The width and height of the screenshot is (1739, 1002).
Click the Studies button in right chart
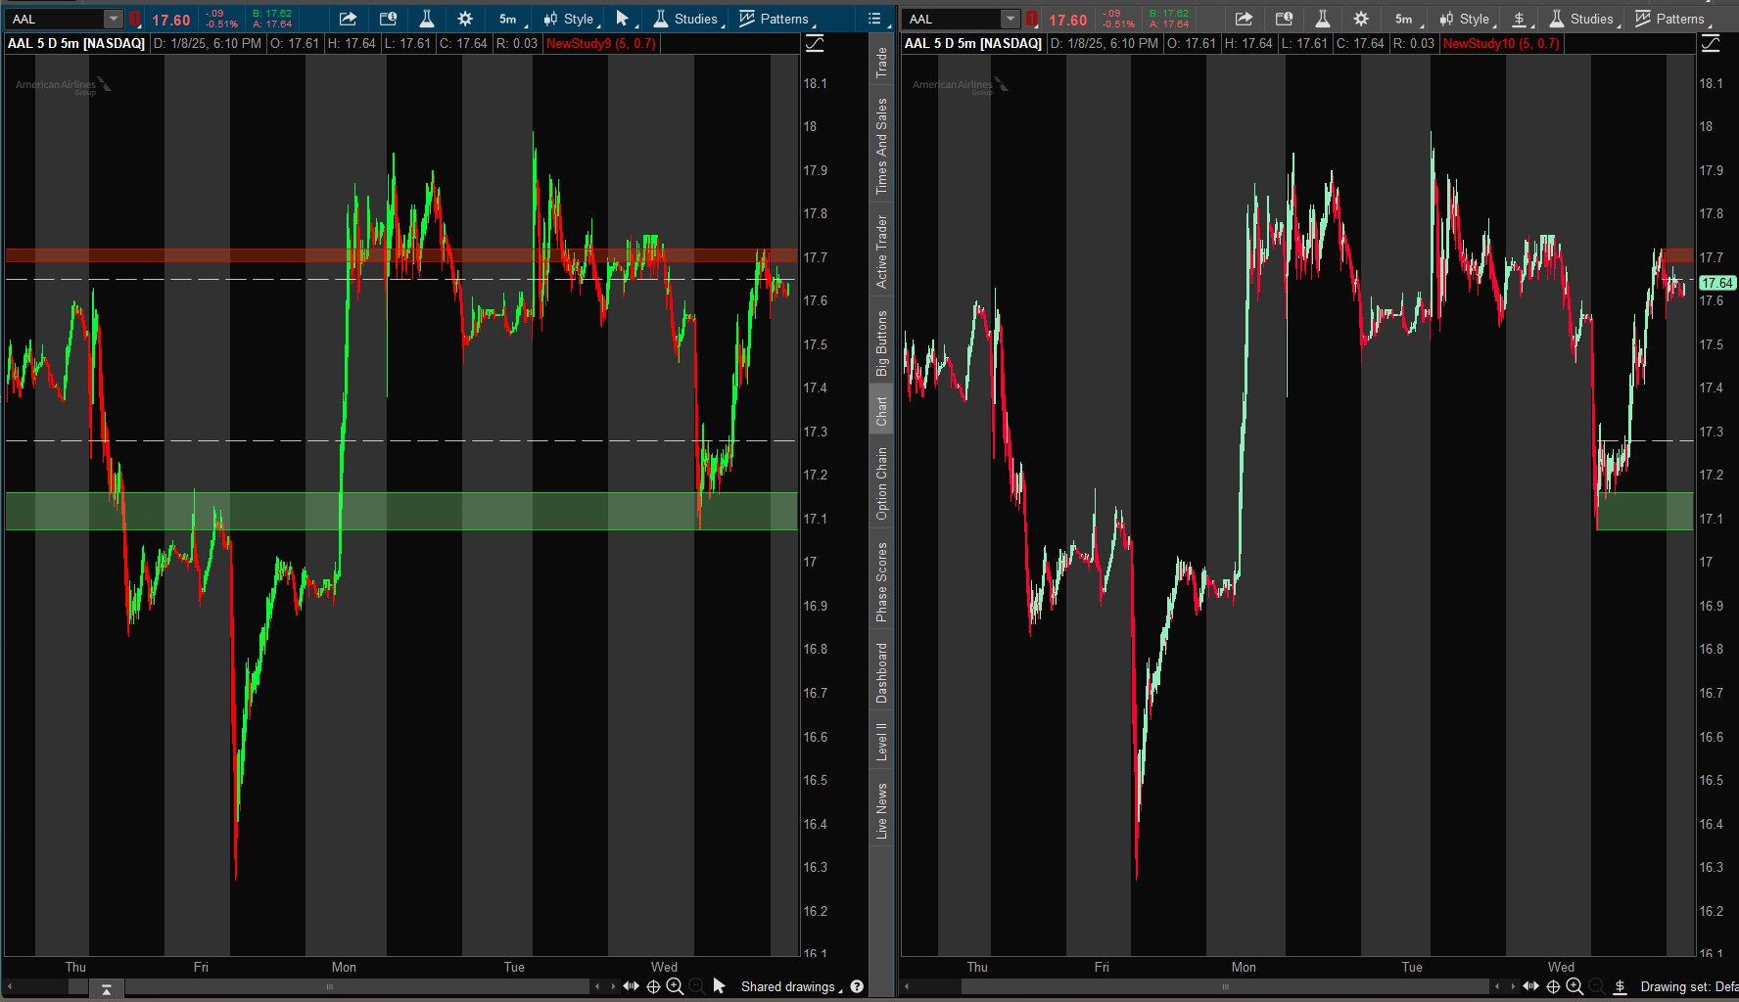coord(1583,19)
